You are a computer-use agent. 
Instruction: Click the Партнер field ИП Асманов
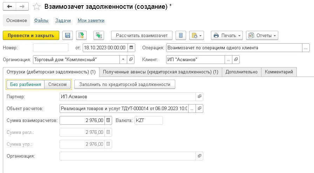128,96
